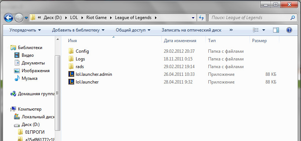The width and height of the screenshot is (301, 141).
Task: Open Диск (D:) in navigation tree
Action: pyautogui.click(x=31, y=125)
